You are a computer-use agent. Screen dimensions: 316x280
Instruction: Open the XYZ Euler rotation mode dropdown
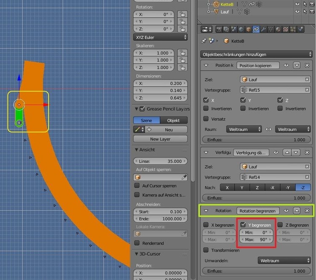[161, 38]
